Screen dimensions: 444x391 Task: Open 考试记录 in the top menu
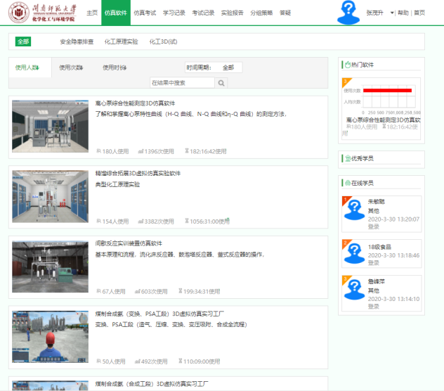tap(202, 13)
